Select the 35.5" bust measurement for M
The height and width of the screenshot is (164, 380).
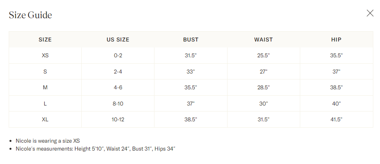coord(191,87)
